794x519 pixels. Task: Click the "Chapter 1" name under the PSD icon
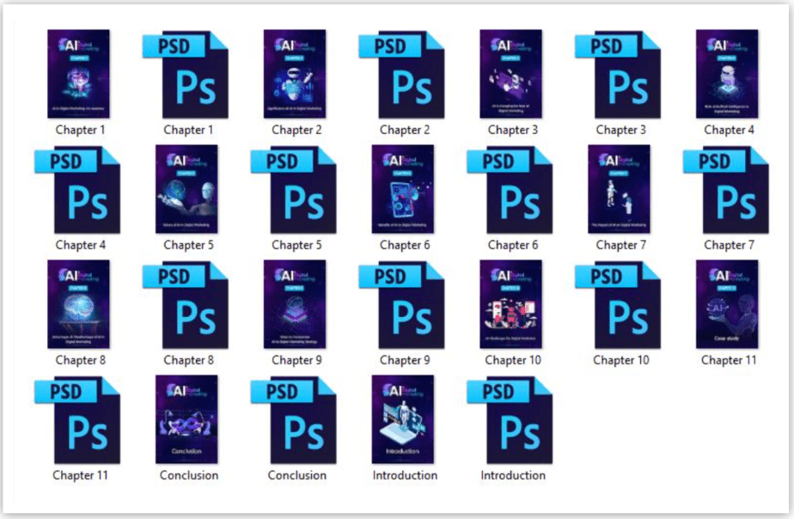(188, 130)
